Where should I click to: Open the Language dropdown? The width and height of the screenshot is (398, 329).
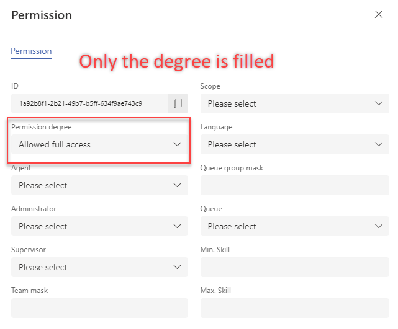click(x=295, y=144)
